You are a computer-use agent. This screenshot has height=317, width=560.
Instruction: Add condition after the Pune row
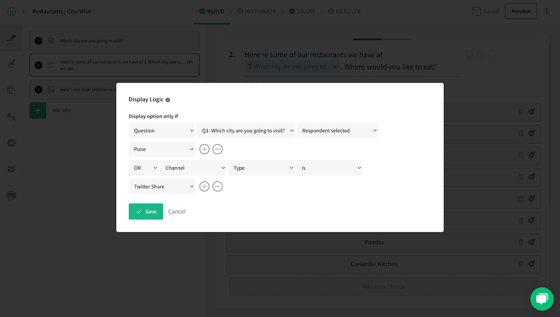click(204, 149)
